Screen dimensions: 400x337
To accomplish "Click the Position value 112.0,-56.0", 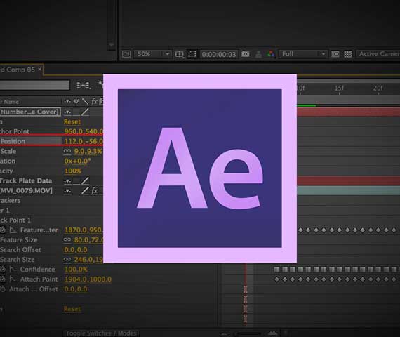I will point(84,141).
